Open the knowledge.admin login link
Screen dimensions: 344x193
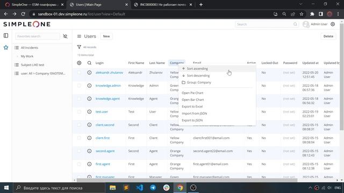(108, 86)
